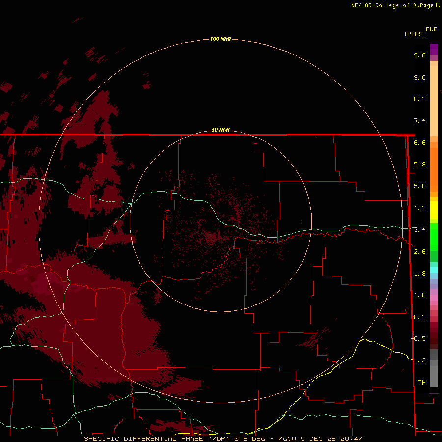Click the DKD legend title
This screenshot has height=442, width=442.
(432, 29)
